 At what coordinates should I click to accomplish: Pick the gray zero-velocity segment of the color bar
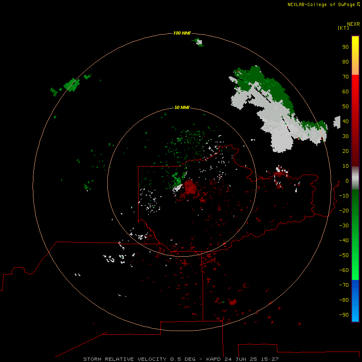click(x=355, y=178)
